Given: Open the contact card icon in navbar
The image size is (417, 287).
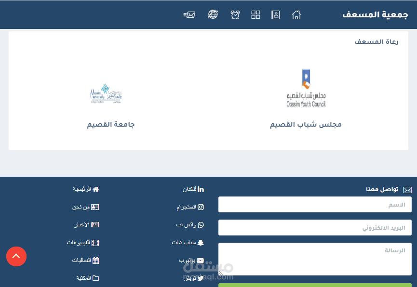Looking at the screenshot, I should (x=275, y=14).
